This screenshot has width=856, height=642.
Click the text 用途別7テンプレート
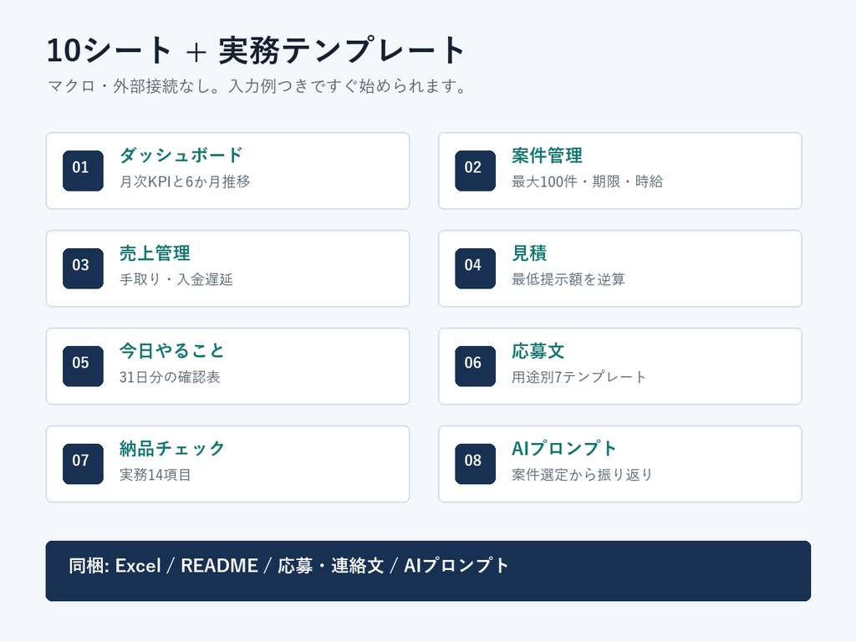pos(578,377)
